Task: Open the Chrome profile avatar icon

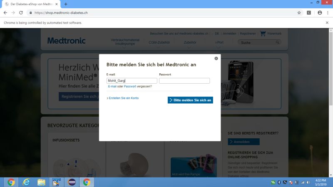Action: click(x=320, y=13)
